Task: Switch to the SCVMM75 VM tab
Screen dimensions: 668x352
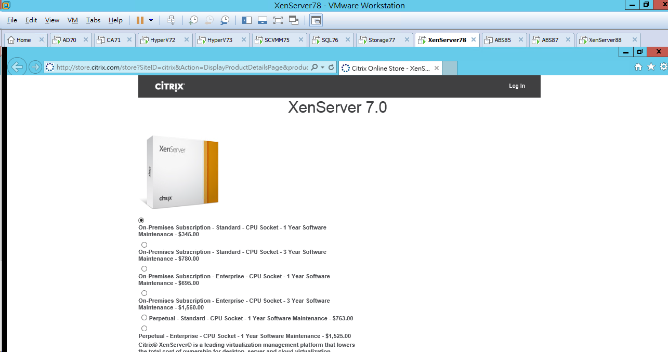Action: click(x=280, y=40)
